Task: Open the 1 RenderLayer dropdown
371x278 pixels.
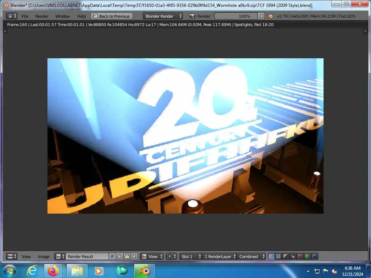Action: (219, 257)
